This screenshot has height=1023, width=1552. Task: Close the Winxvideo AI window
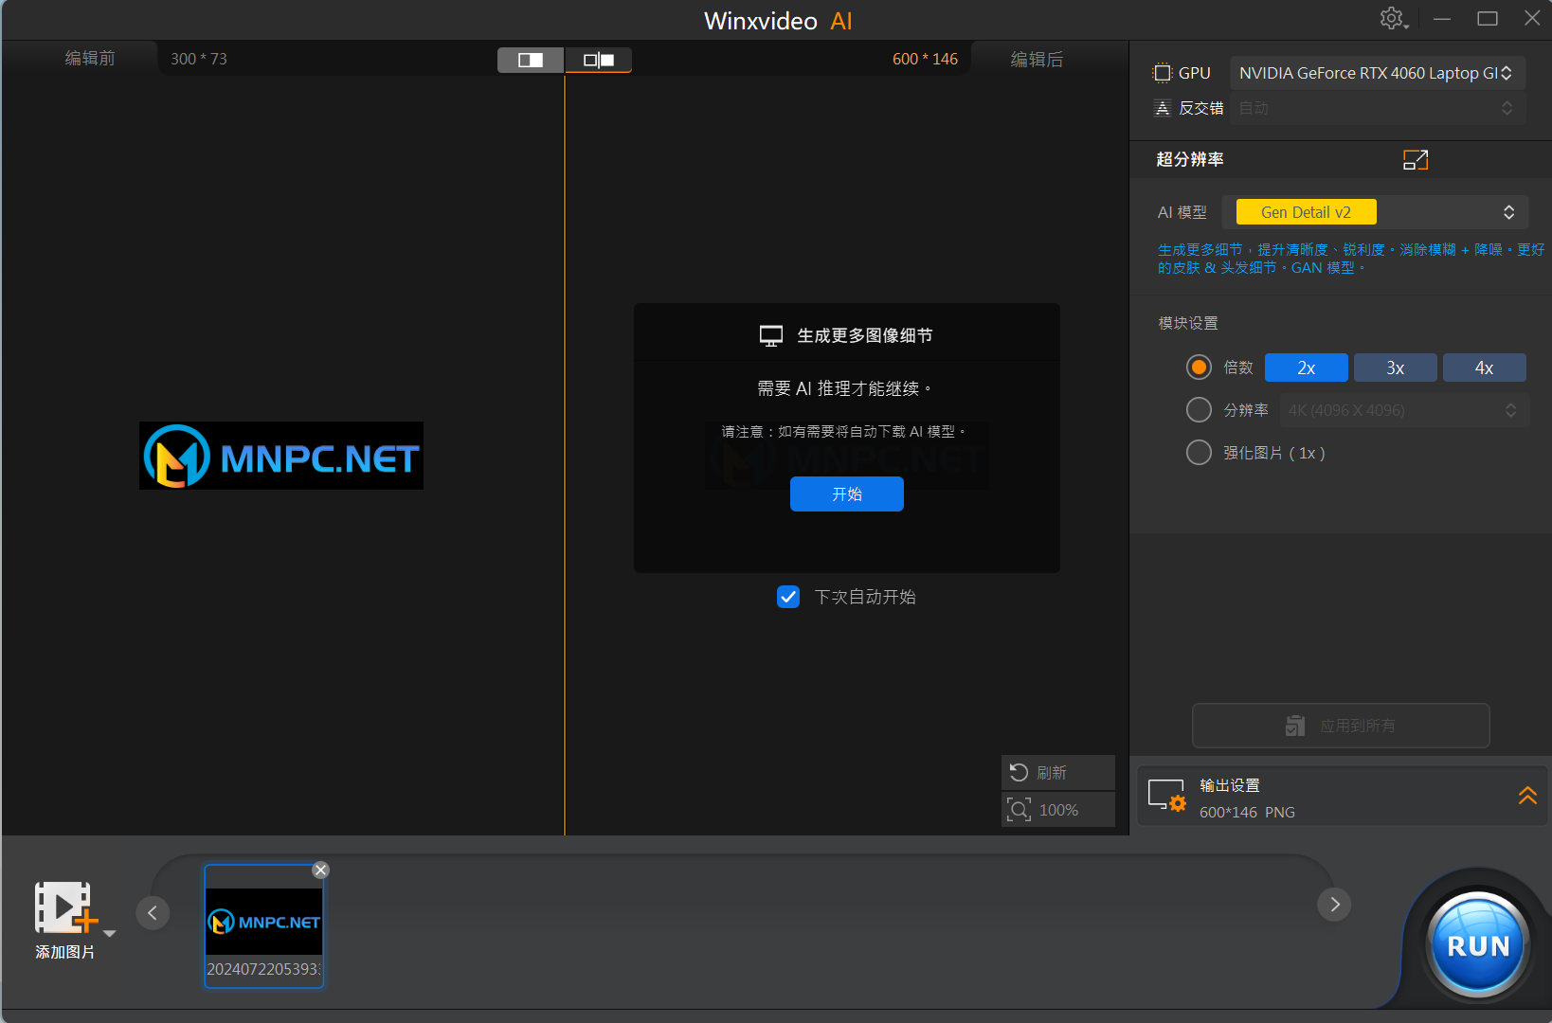(x=1532, y=19)
